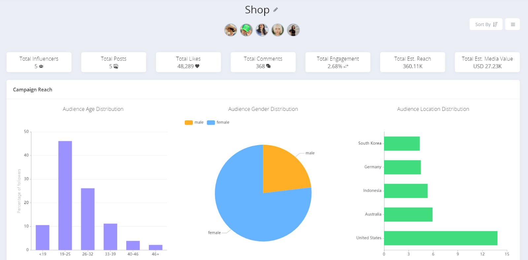Click the image icon under Total Posts

click(x=116, y=66)
